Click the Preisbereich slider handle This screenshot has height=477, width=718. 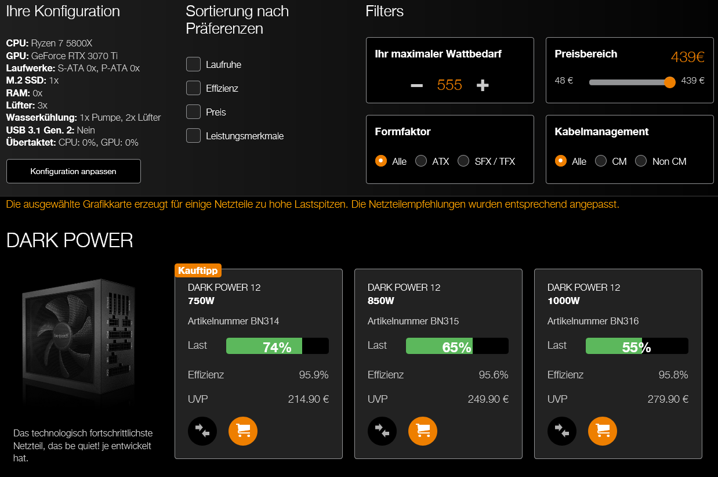(670, 82)
